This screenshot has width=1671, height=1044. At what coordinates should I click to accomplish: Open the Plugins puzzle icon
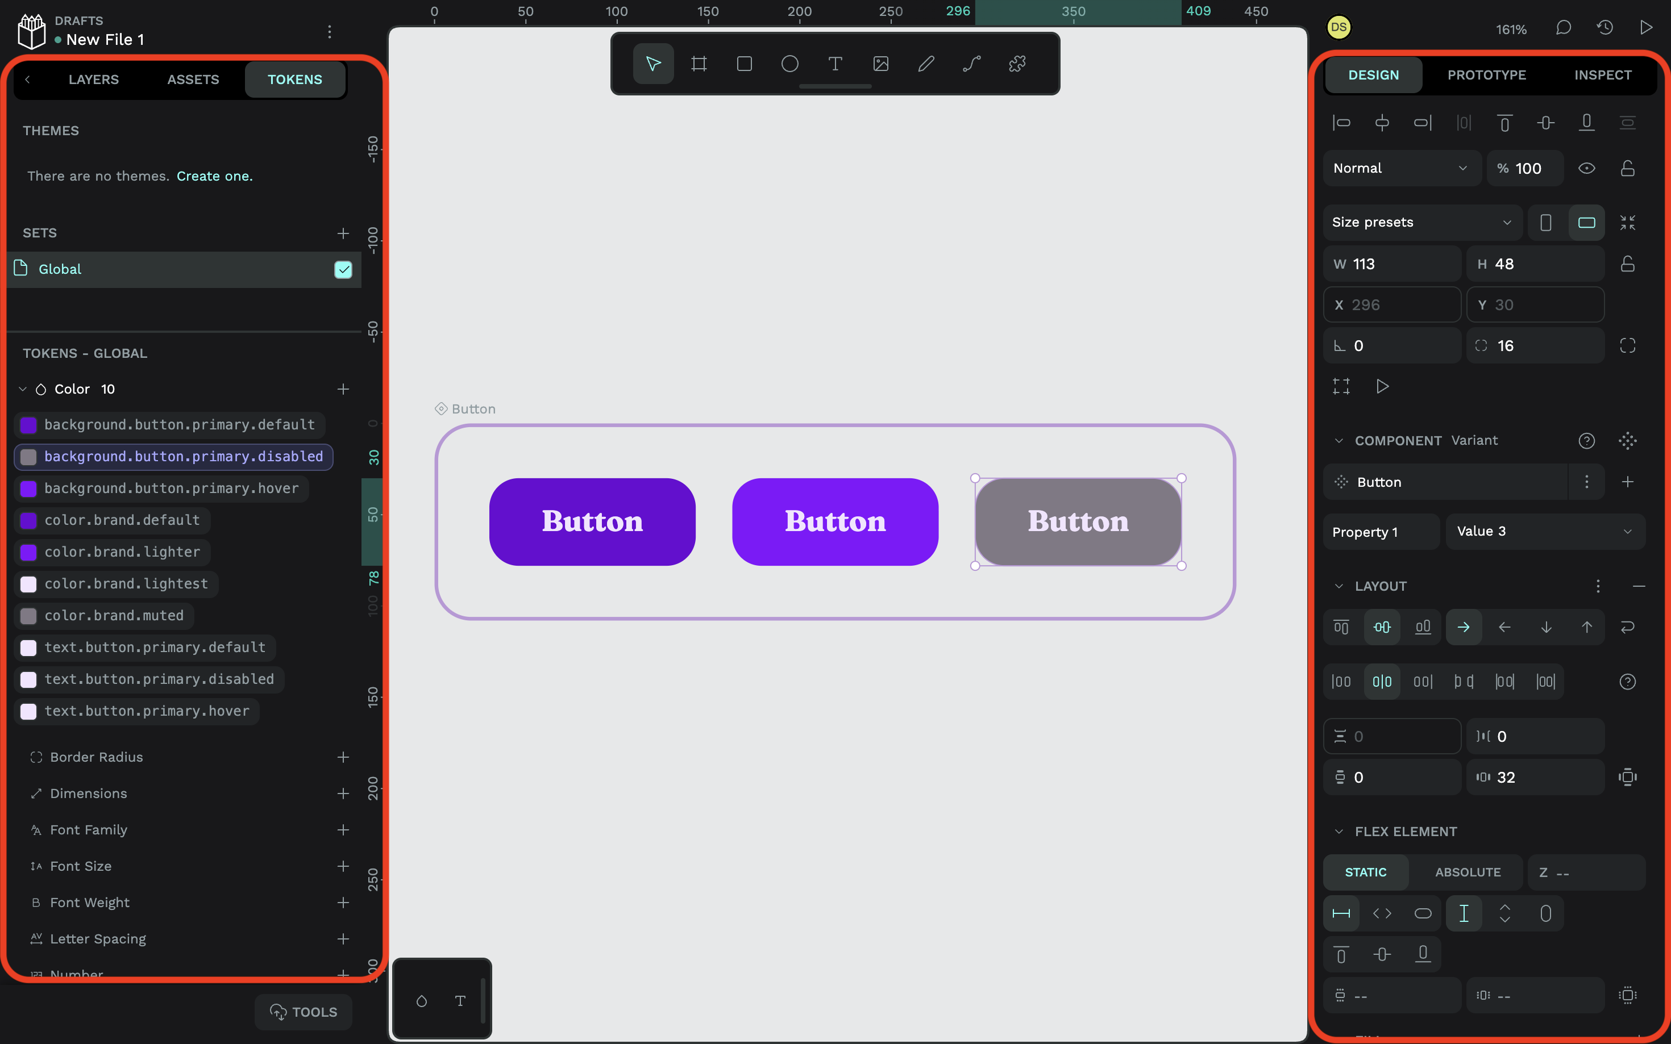click(x=1017, y=64)
